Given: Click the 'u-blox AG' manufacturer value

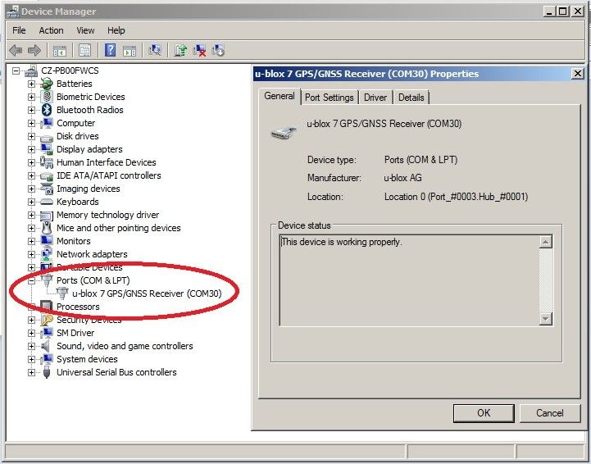Looking at the screenshot, I should click(x=402, y=178).
